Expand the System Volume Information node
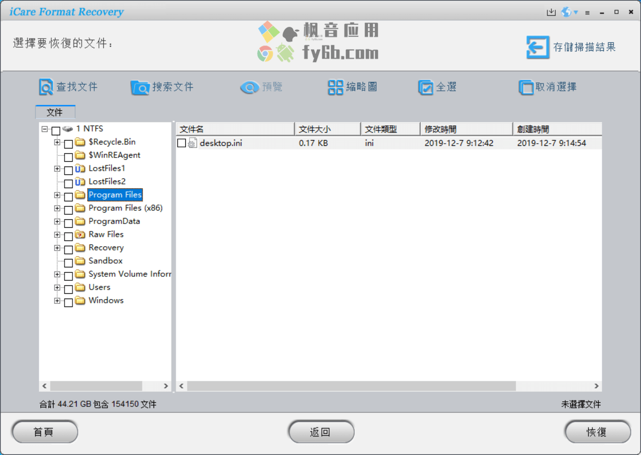 click(x=57, y=274)
